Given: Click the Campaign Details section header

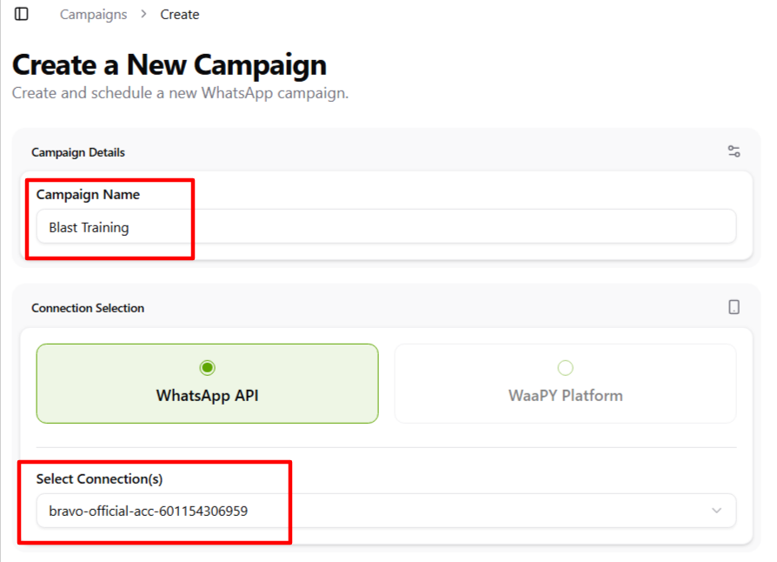Looking at the screenshot, I should click(78, 152).
